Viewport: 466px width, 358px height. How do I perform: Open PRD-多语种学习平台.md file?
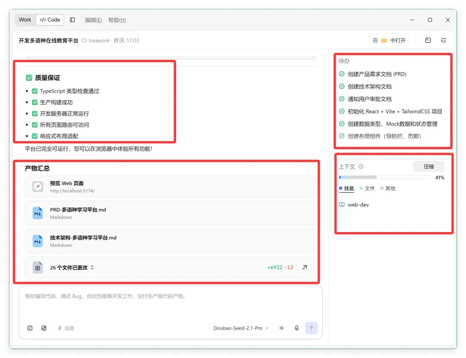(170, 213)
